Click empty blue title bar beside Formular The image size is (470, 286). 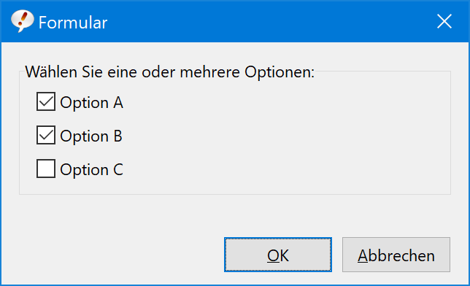(x=270, y=22)
